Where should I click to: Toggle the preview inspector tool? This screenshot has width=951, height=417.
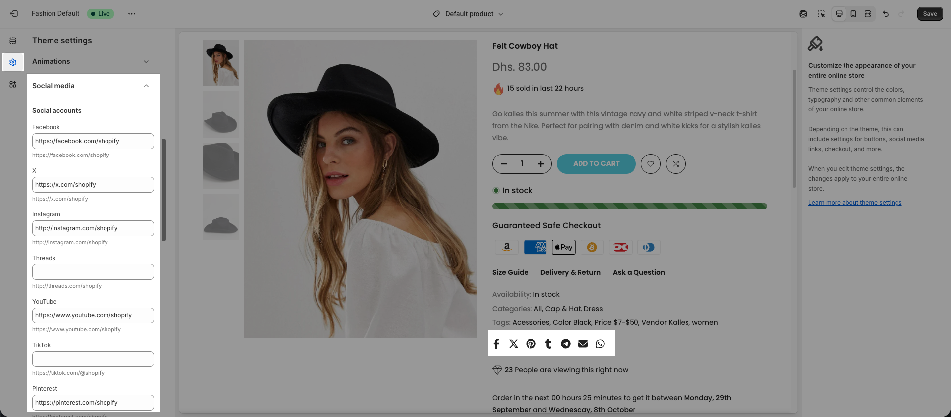click(821, 14)
